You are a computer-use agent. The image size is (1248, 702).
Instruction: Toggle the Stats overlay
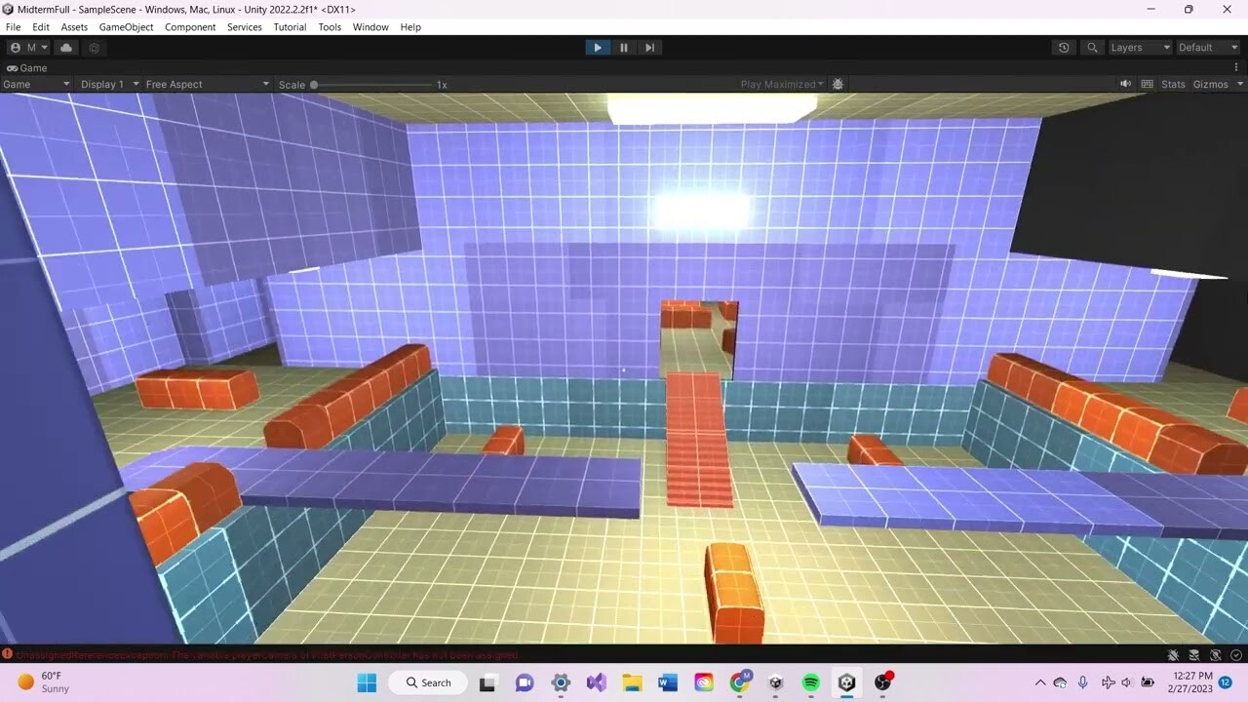coord(1172,84)
